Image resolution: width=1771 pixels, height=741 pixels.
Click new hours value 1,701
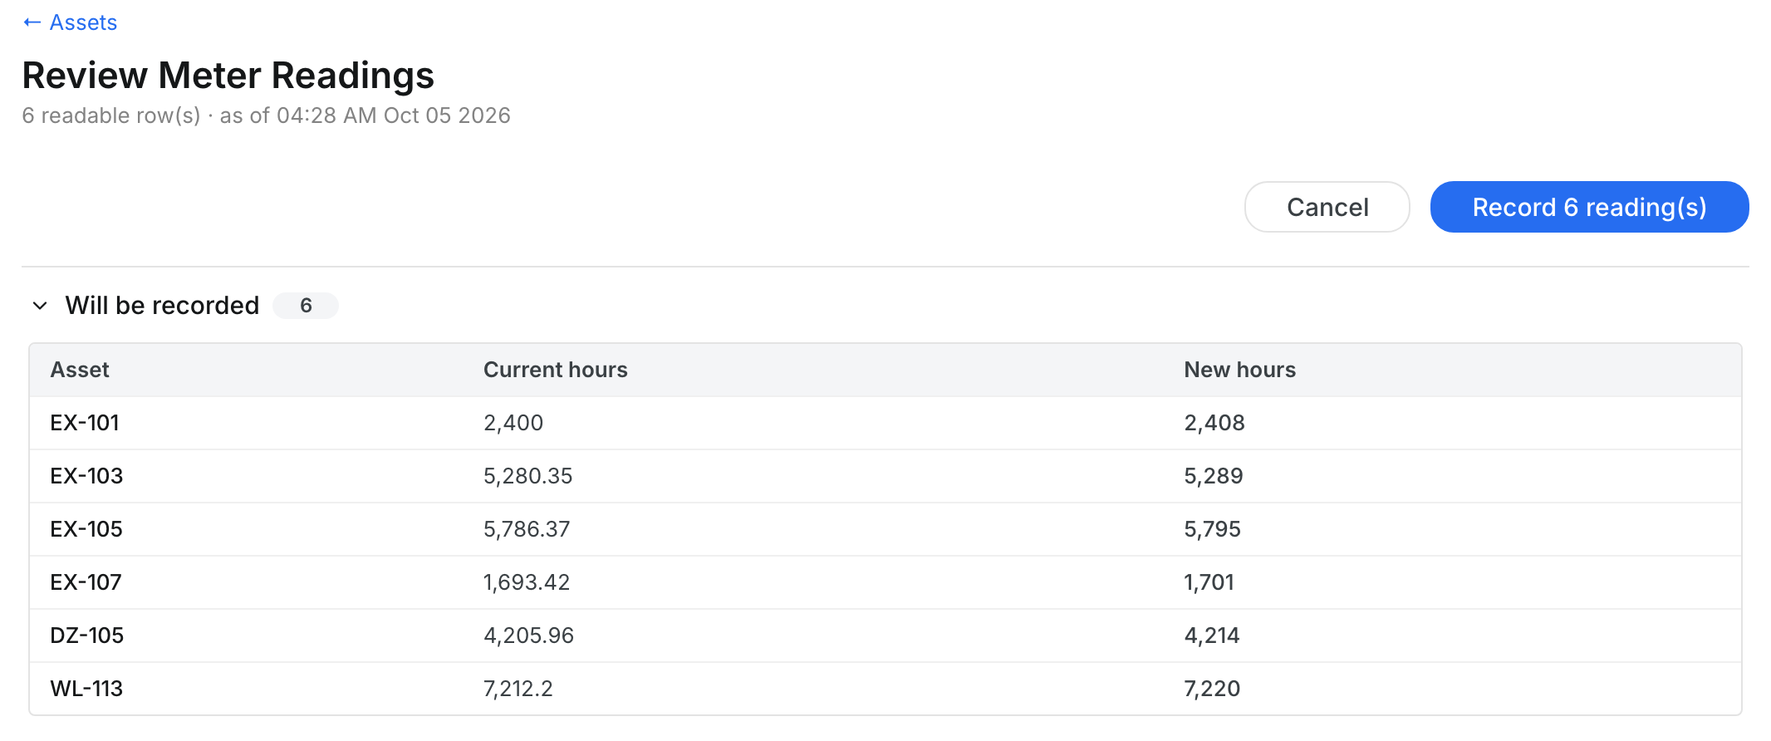[x=1209, y=582]
